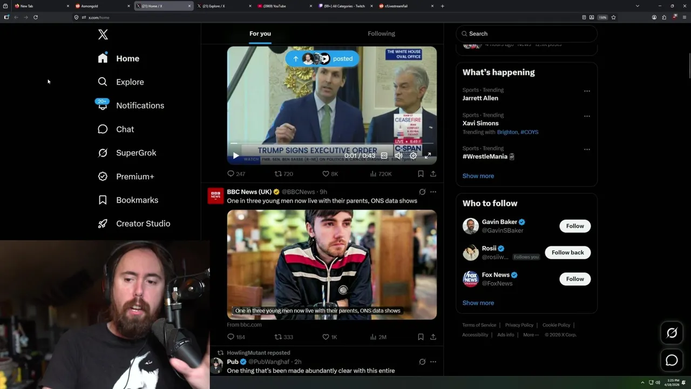691x389 pixels.
Task: Reply icon showing 184 replies
Action: coord(236,337)
